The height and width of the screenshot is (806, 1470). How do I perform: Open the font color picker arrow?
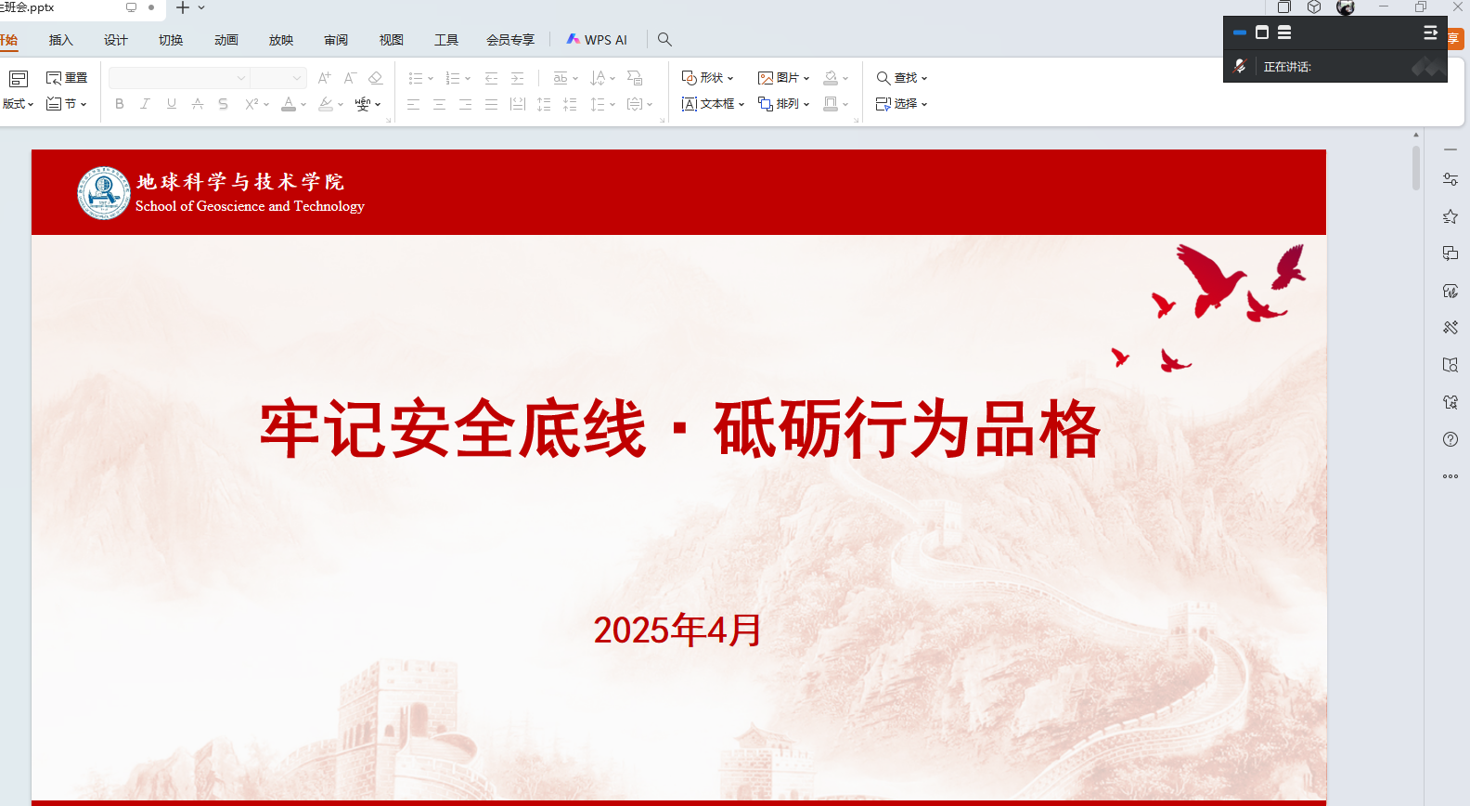pyautogui.click(x=303, y=105)
